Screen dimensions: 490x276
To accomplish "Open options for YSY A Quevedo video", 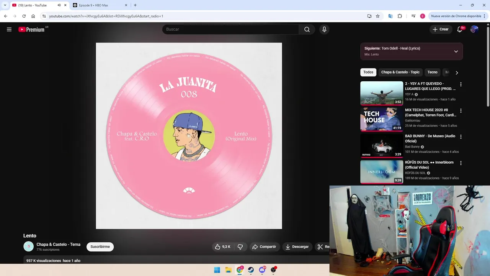I will pyautogui.click(x=461, y=84).
